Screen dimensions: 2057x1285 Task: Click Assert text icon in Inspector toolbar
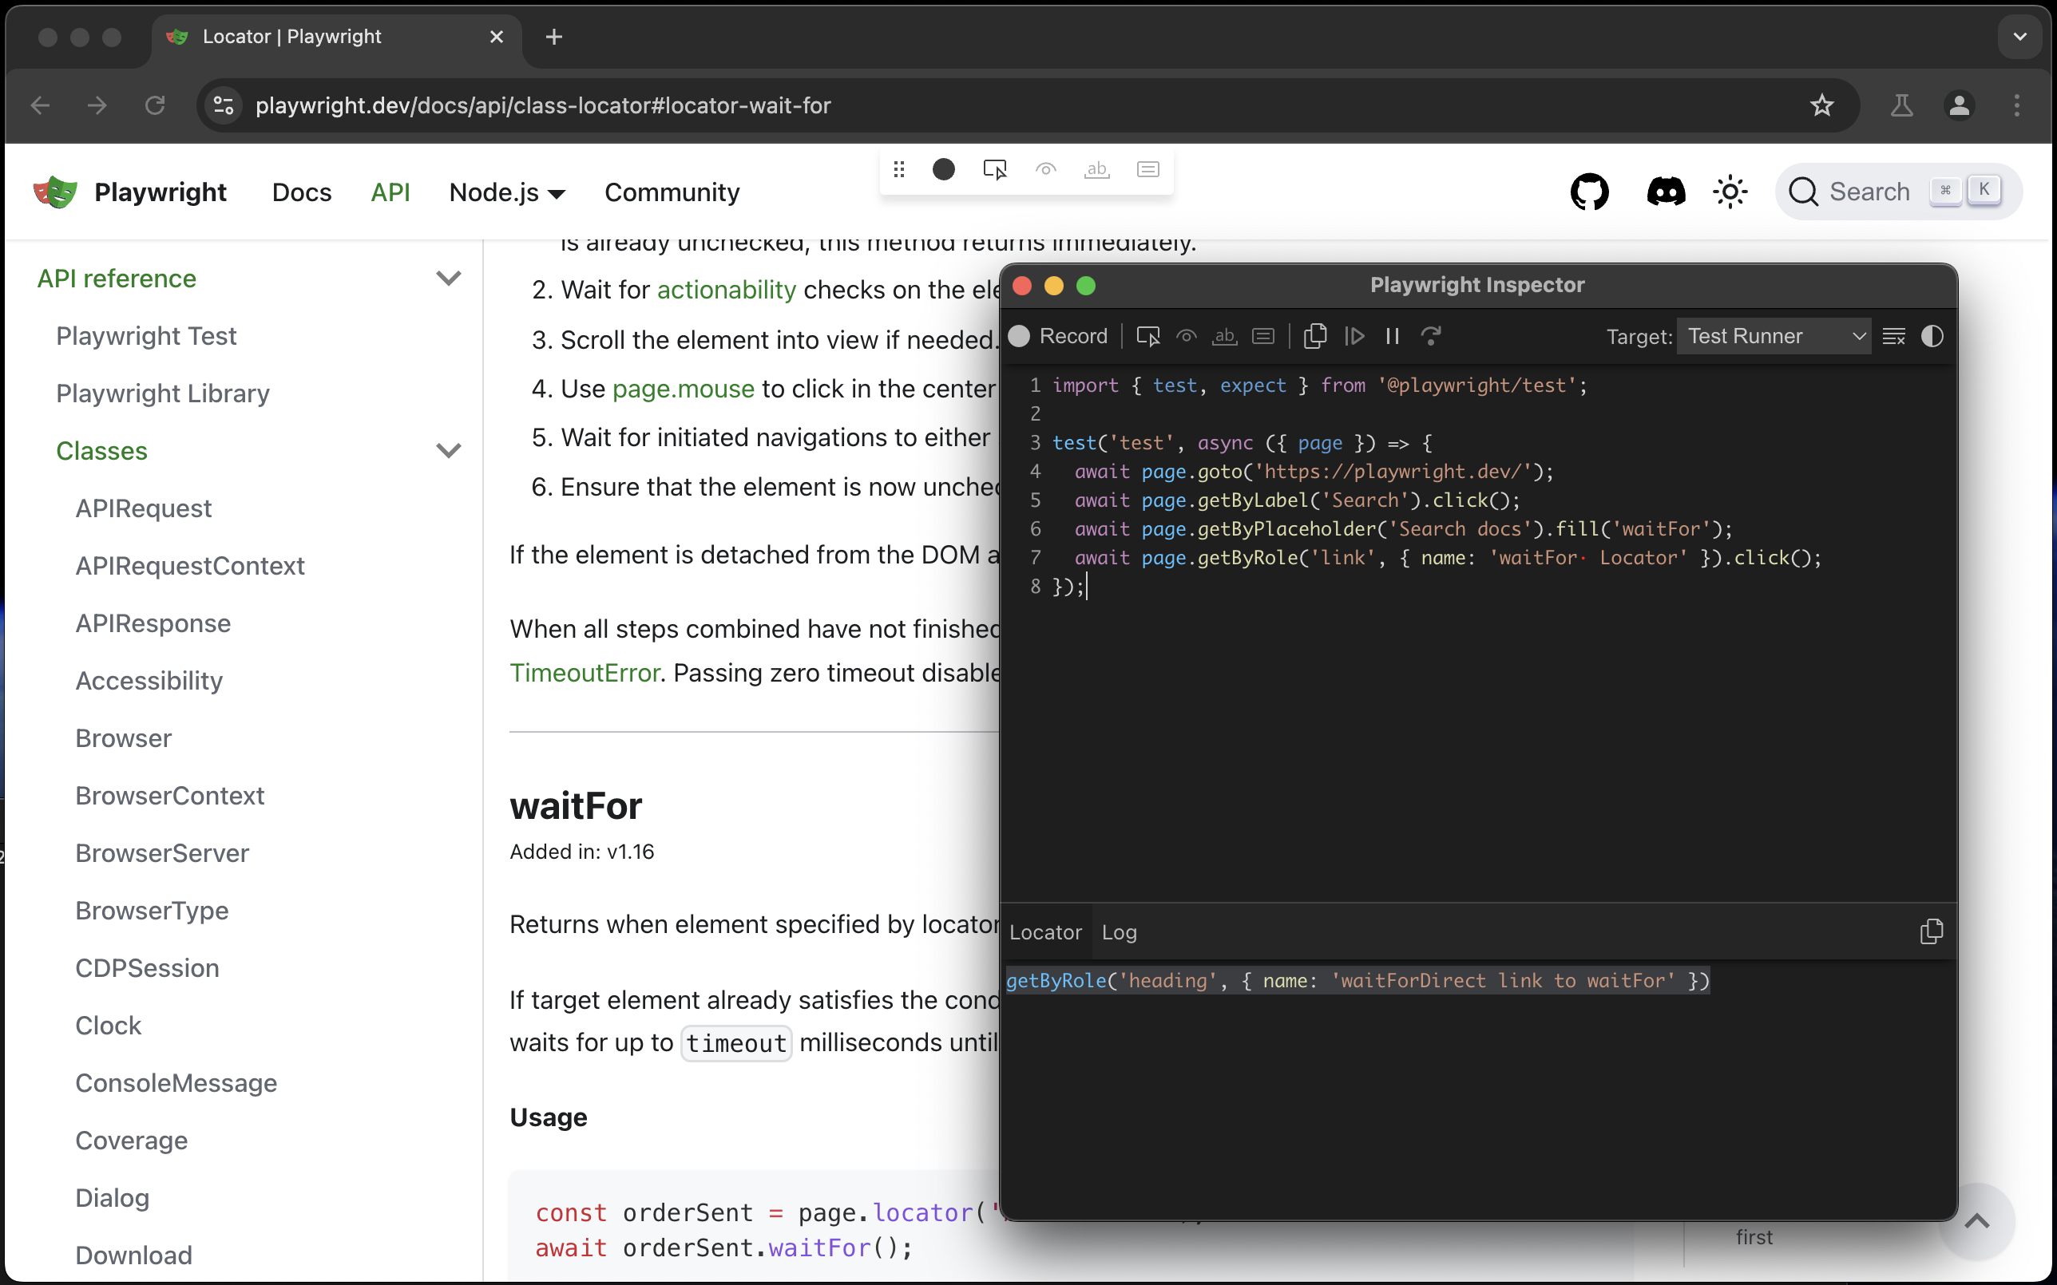[1225, 337]
